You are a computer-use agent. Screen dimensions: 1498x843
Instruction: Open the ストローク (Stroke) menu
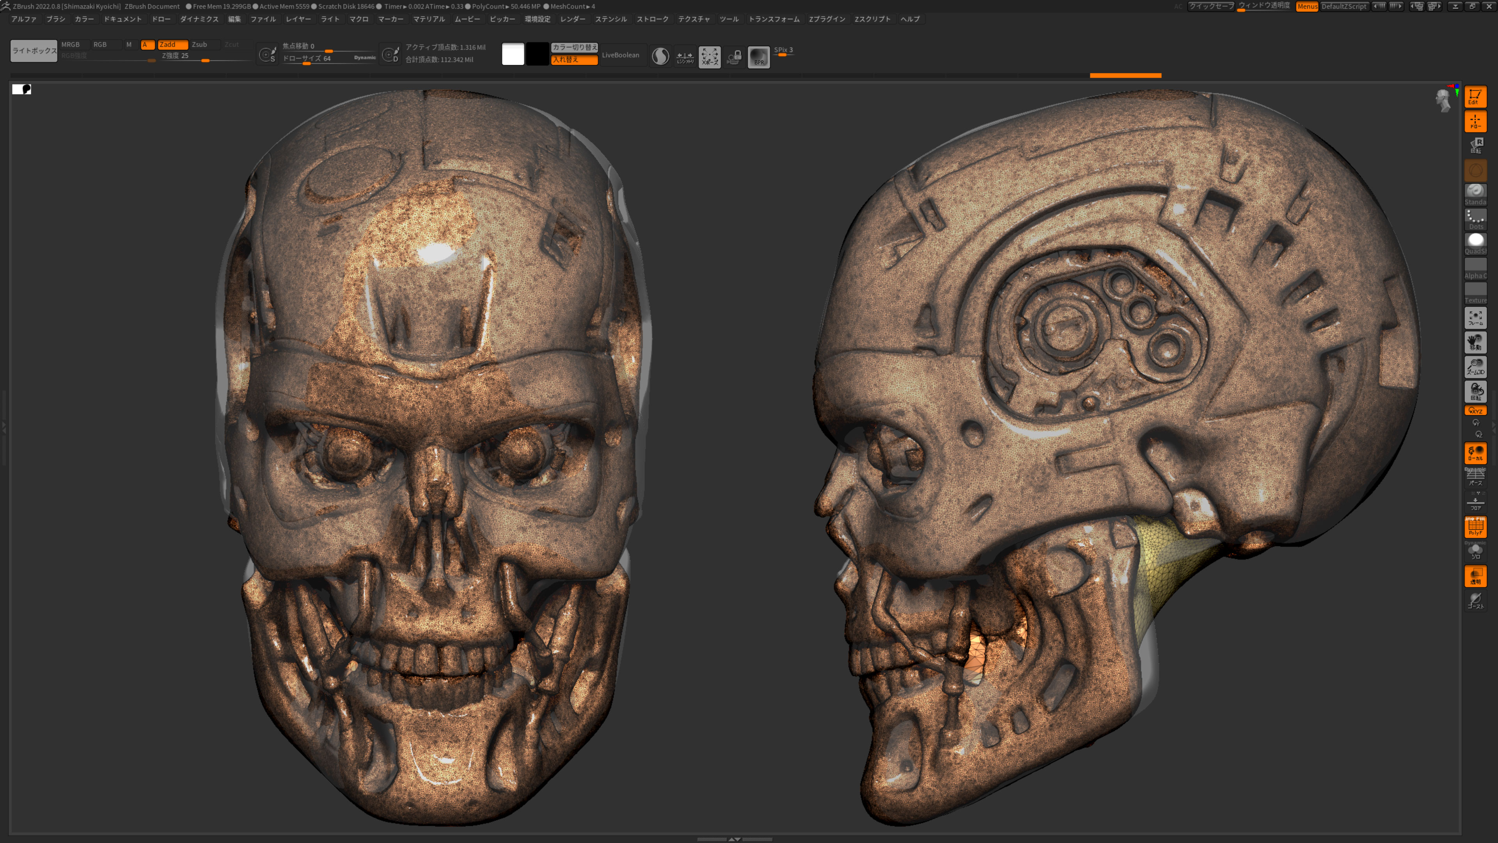pyautogui.click(x=653, y=19)
